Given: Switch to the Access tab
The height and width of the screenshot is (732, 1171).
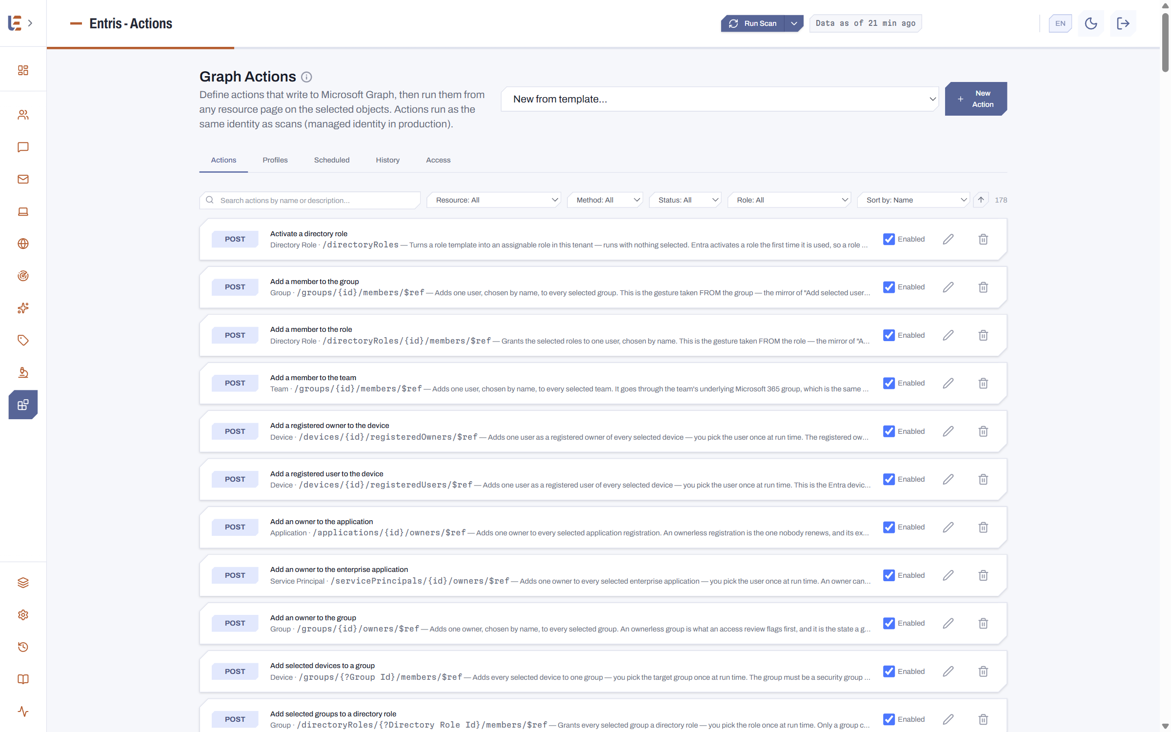Looking at the screenshot, I should pos(438,160).
